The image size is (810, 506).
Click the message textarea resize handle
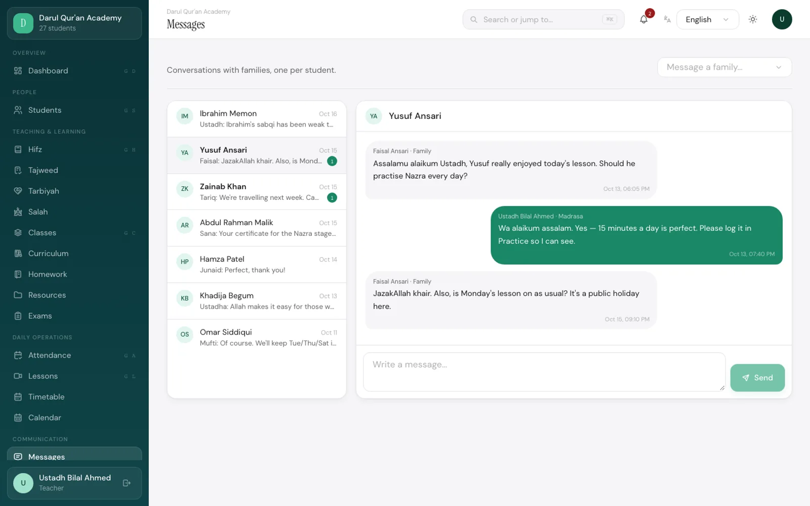tap(722, 388)
